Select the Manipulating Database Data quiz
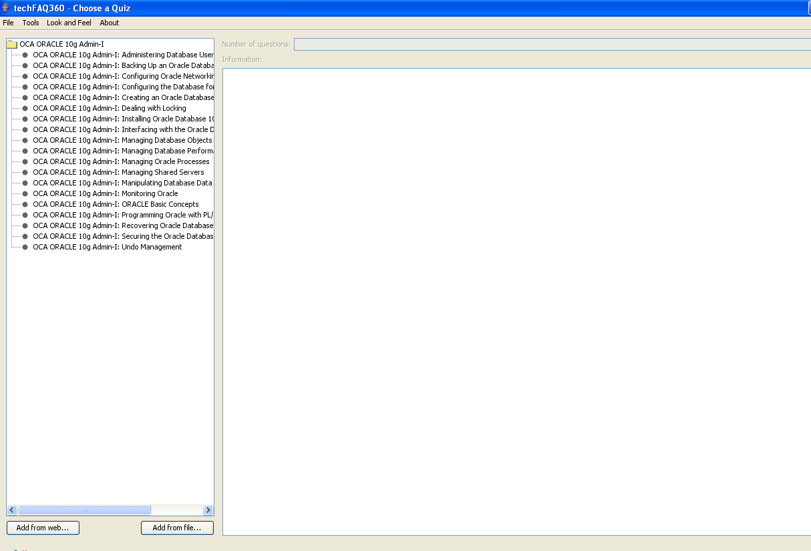Screen dimensions: 811x551 [122, 183]
